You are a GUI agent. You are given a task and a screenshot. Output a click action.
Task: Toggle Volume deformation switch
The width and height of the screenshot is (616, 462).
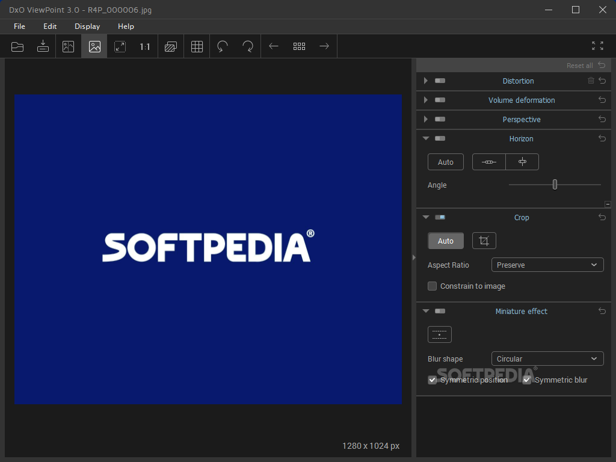[440, 100]
